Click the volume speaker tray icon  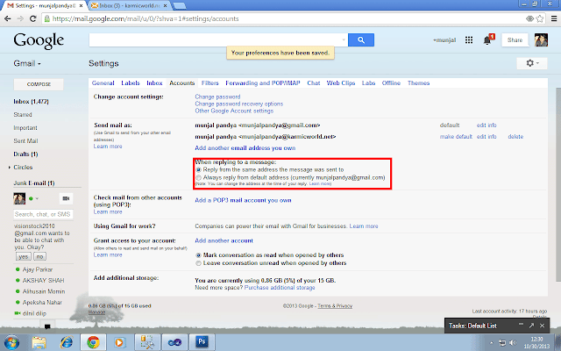click(513, 342)
